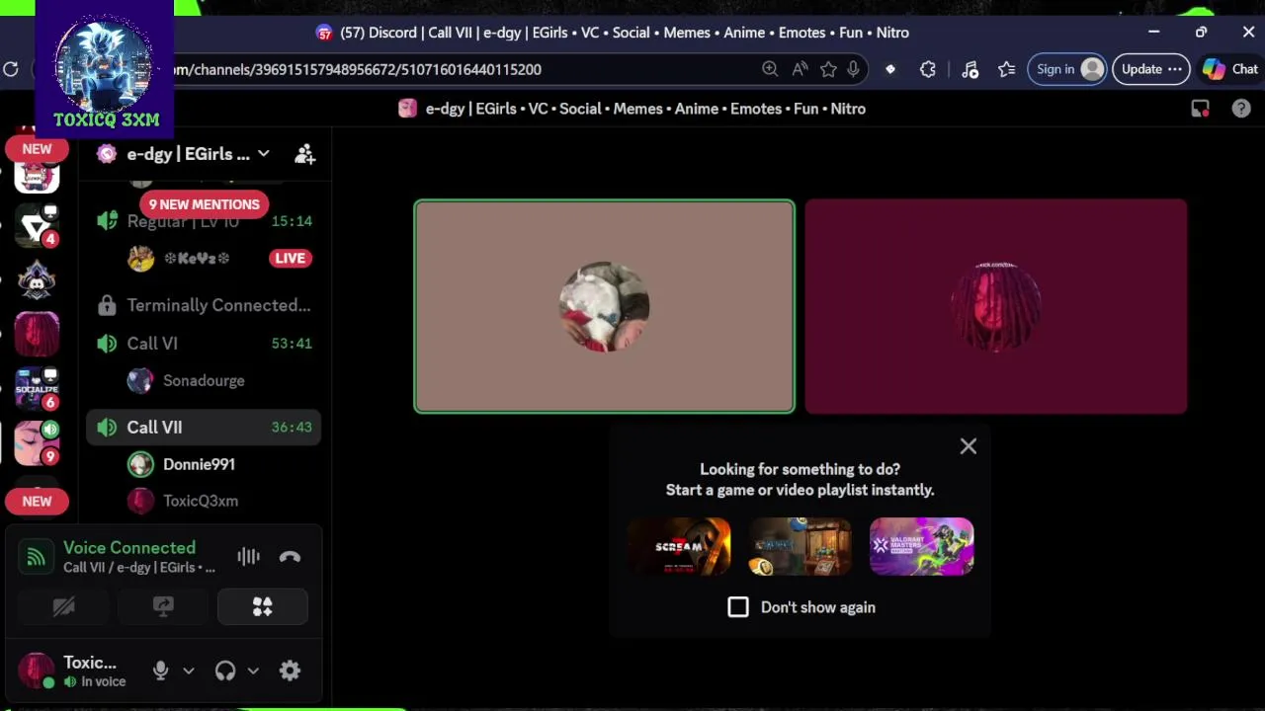Focus the dark red video tile
The width and height of the screenshot is (1265, 711).
(996, 306)
